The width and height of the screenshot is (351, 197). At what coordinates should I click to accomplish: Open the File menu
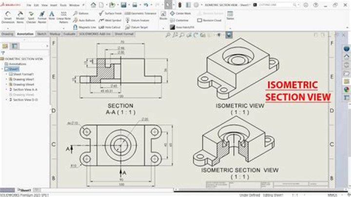[29, 5]
